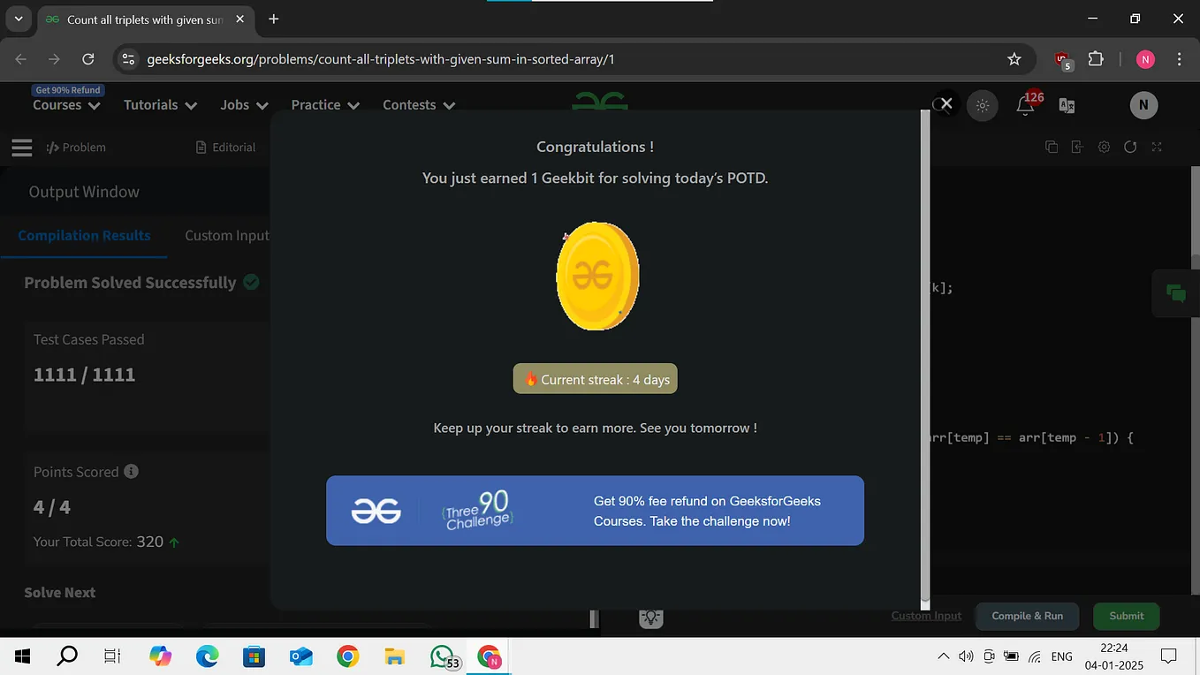
Task: Close the Congratulations popup
Action: 944,103
